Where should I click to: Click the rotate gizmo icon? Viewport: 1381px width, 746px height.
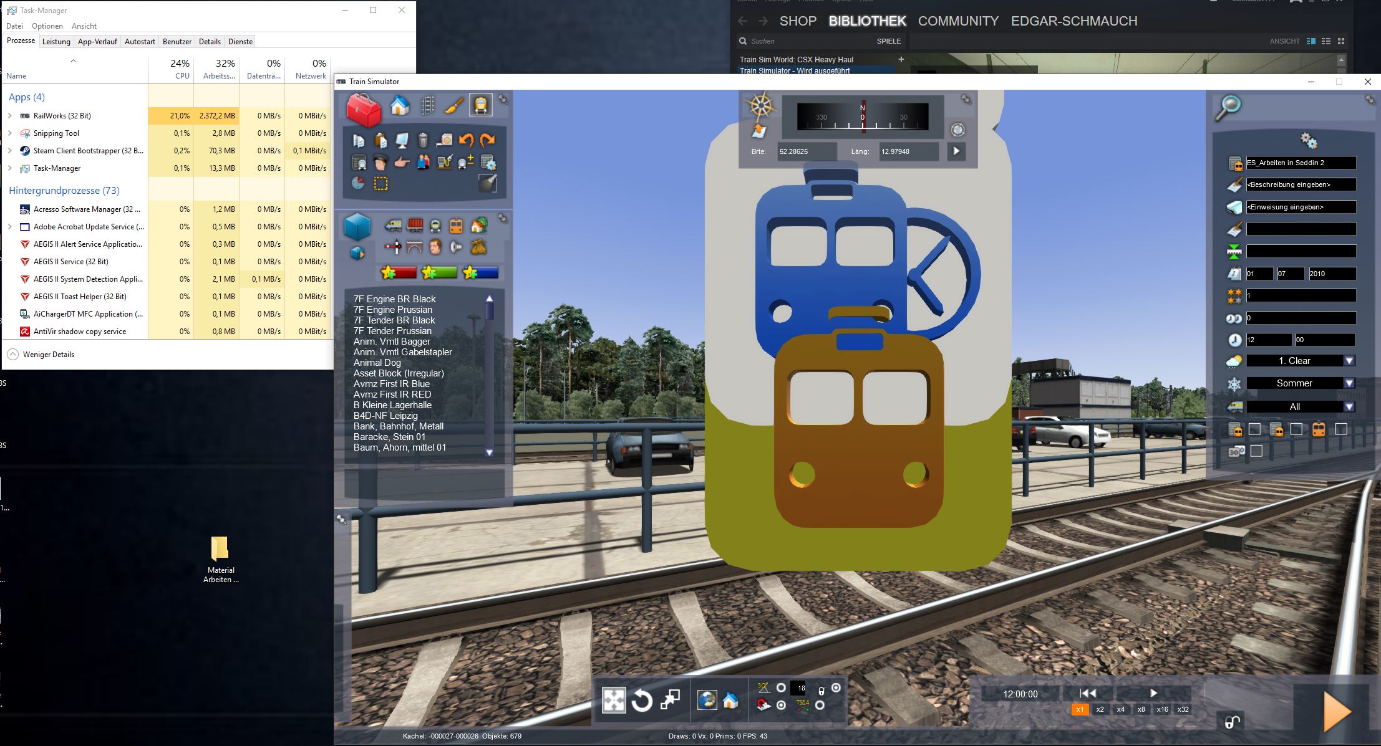(x=641, y=701)
